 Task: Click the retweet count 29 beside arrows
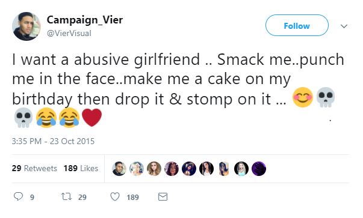[x=82, y=197]
